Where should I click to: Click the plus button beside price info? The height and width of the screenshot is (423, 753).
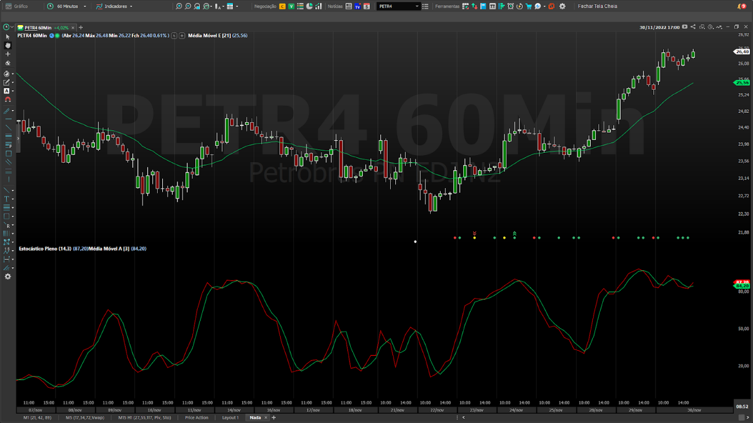(x=182, y=35)
